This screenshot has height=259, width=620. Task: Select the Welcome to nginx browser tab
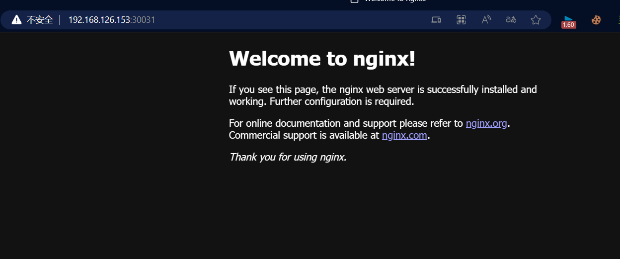[395, 1]
